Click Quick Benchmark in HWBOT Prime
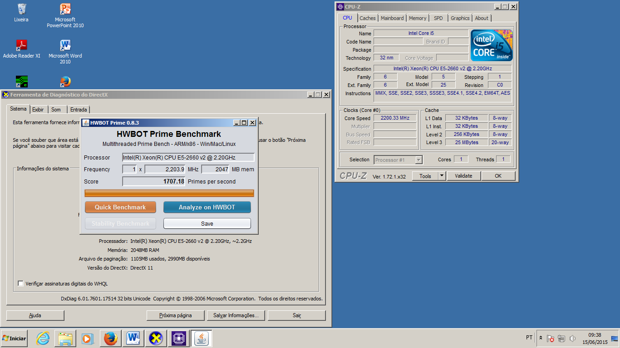 point(120,207)
